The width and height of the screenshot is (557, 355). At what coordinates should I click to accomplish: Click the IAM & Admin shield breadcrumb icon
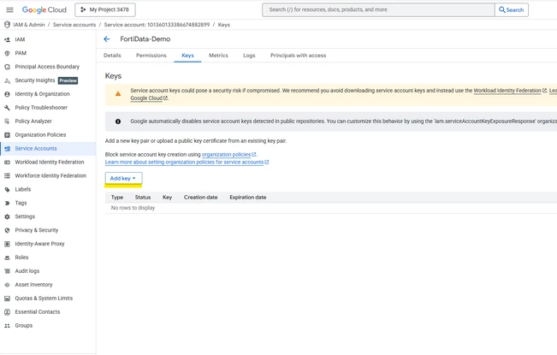(x=7, y=25)
